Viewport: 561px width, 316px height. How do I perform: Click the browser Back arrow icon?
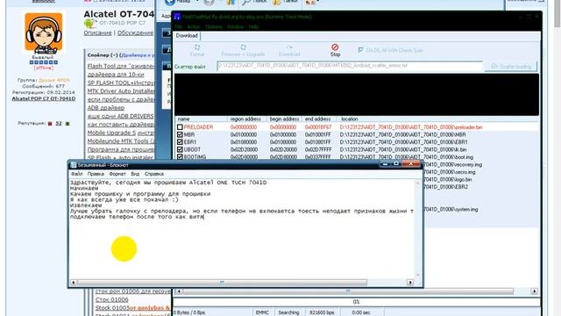tap(169, 3)
